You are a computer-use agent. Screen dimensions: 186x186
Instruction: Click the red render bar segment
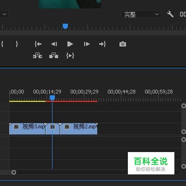[72, 101]
